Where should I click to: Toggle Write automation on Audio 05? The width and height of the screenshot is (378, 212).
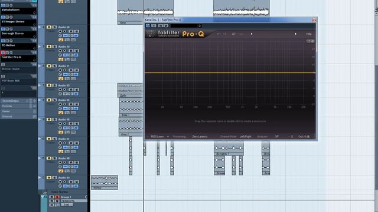click(76, 105)
